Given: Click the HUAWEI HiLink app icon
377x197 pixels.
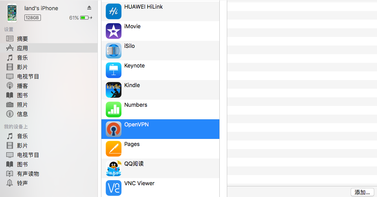Looking at the screenshot, I should click(x=114, y=11).
